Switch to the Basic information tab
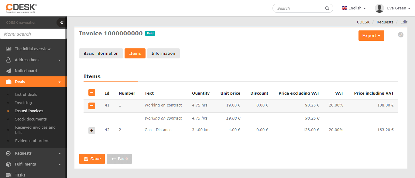Screen dimensions: 415x178 pos(101,53)
